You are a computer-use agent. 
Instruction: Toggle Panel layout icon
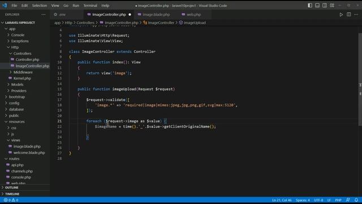point(317,5)
